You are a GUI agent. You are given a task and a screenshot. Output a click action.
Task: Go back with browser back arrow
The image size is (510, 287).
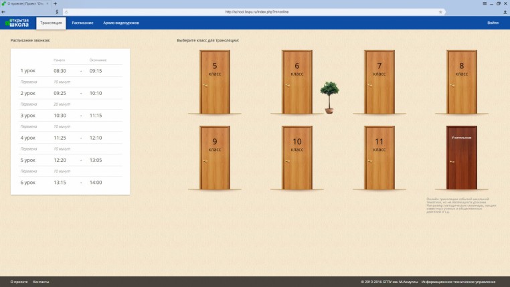coord(4,11)
